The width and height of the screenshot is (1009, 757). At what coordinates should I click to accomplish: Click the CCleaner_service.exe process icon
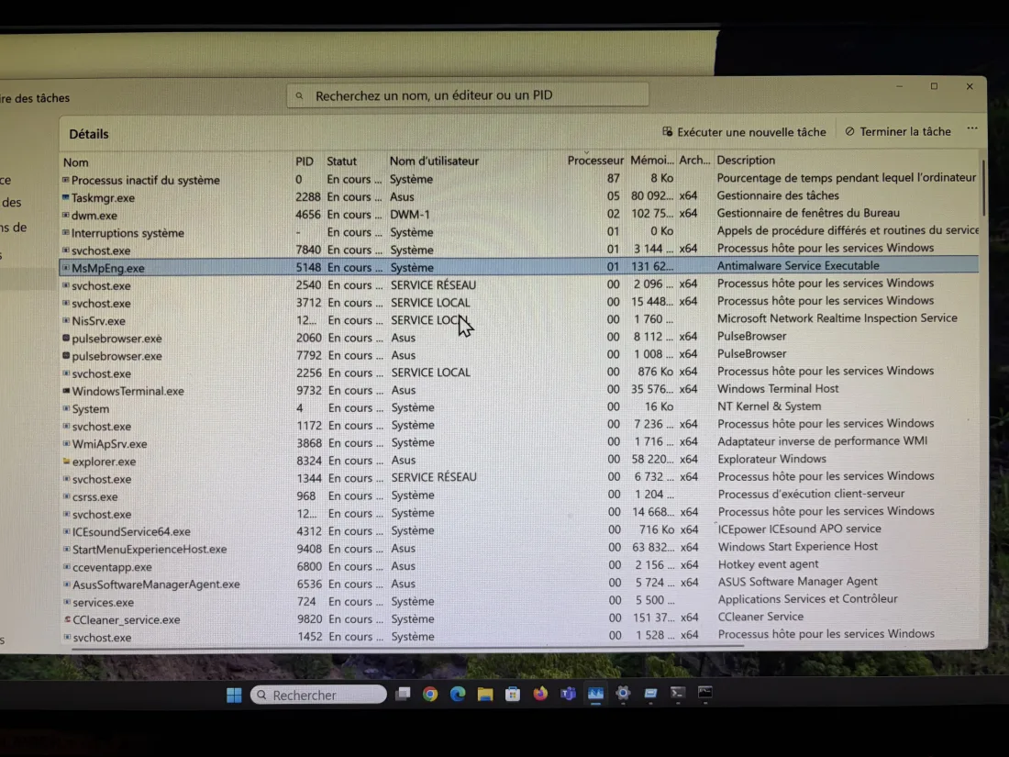67,619
